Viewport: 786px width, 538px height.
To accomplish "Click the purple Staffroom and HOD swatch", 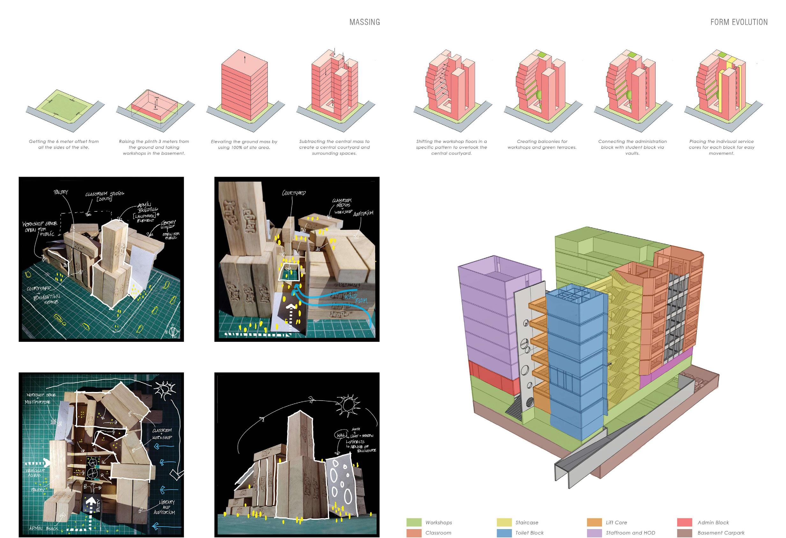I will 594,533.
